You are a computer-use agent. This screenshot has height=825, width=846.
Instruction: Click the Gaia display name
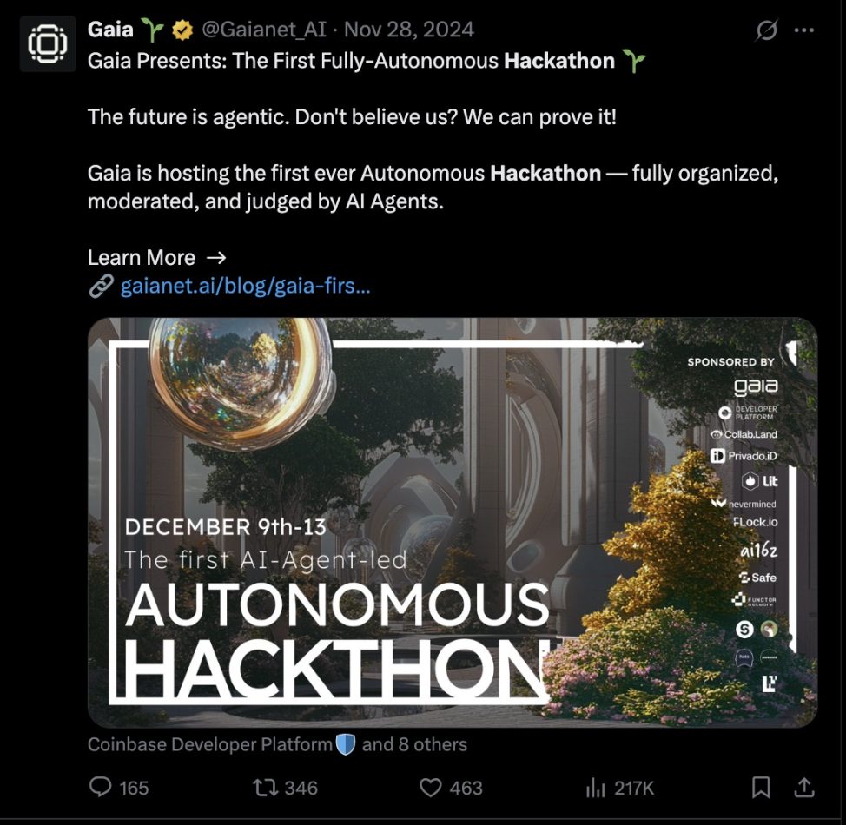tap(110, 30)
